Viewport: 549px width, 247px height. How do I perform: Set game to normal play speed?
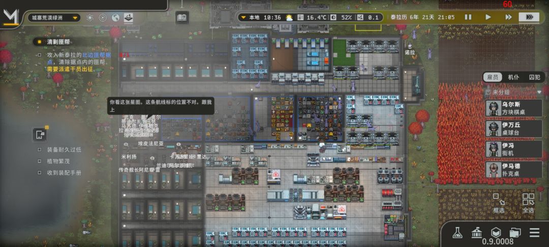click(x=488, y=17)
